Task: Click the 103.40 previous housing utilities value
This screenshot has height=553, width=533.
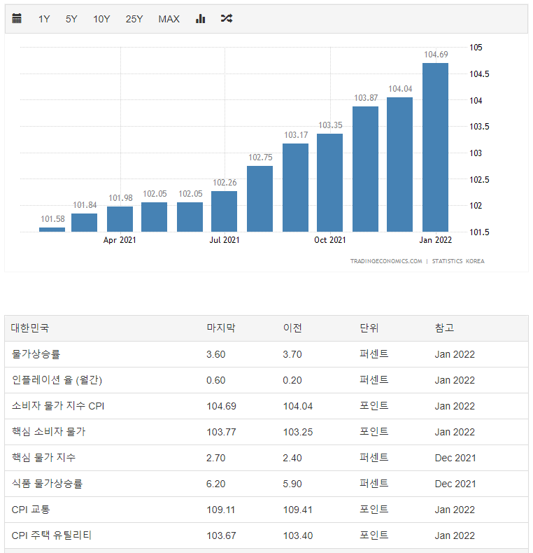Action: 298,535
